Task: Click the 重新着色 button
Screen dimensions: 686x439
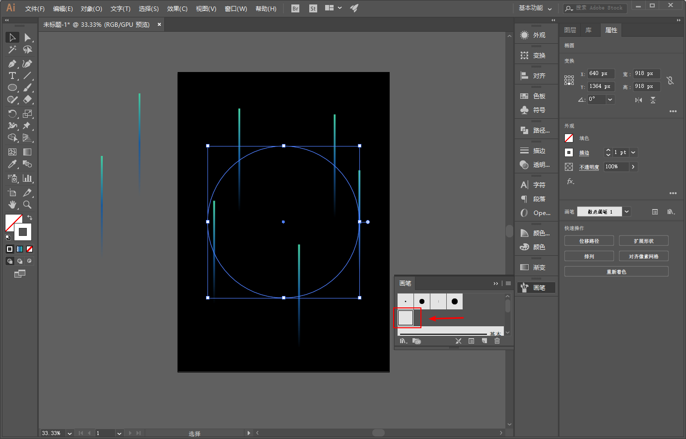Action: click(x=616, y=272)
